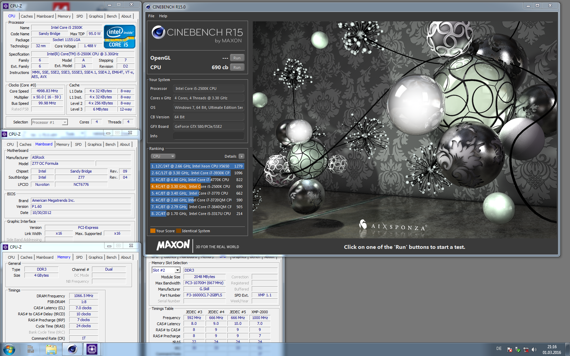Click Cinebench title bar app icon
The image size is (570, 356).
click(x=148, y=7)
